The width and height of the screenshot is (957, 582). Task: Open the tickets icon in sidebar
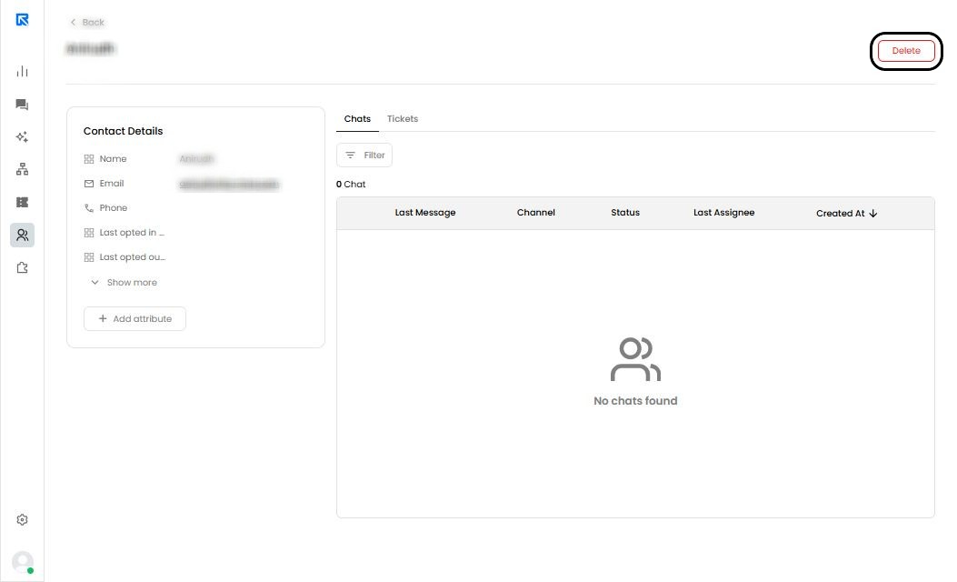pyautogui.click(x=22, y=202)
